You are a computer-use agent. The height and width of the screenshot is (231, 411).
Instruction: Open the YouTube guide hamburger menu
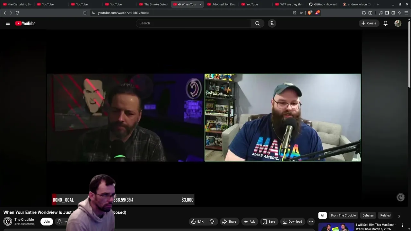pos(8,23)
